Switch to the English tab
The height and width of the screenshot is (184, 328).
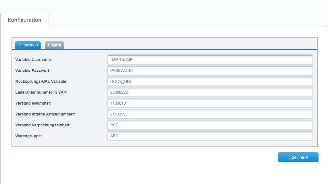(x=54, y=45)
